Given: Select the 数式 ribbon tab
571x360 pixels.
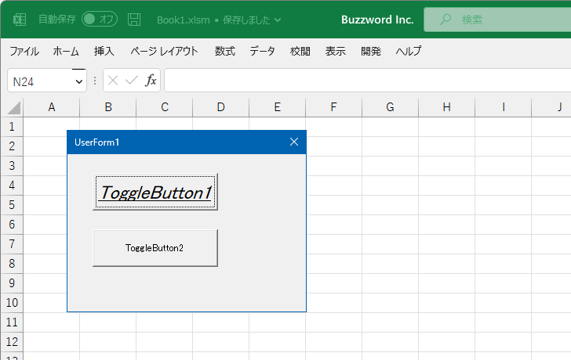Looking at the screenshot, I should pos(225,52).
